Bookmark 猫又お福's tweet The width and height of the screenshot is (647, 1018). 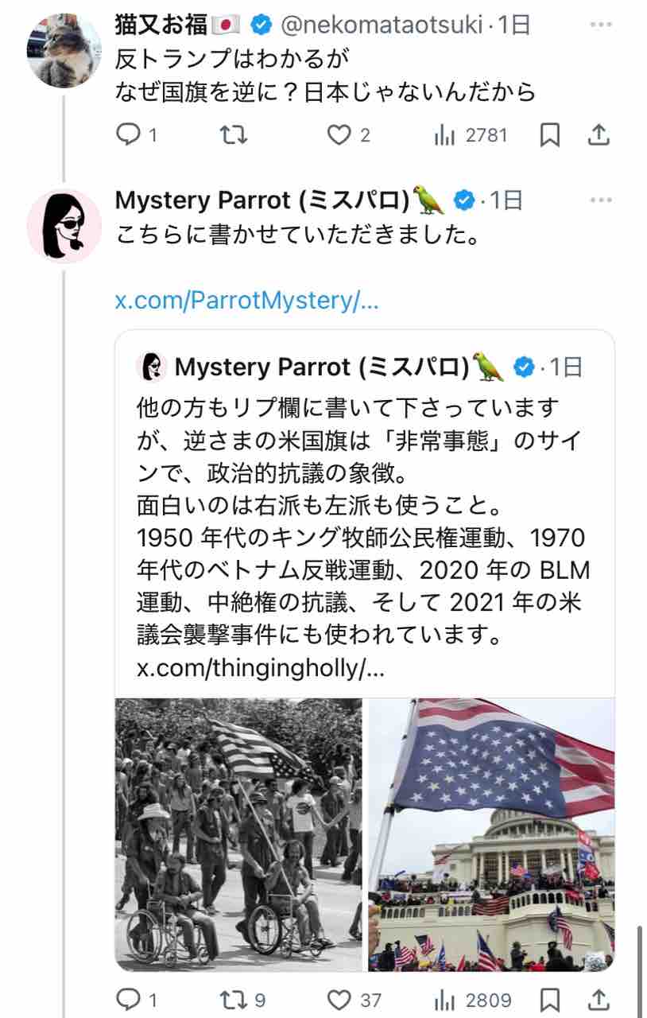550,136
